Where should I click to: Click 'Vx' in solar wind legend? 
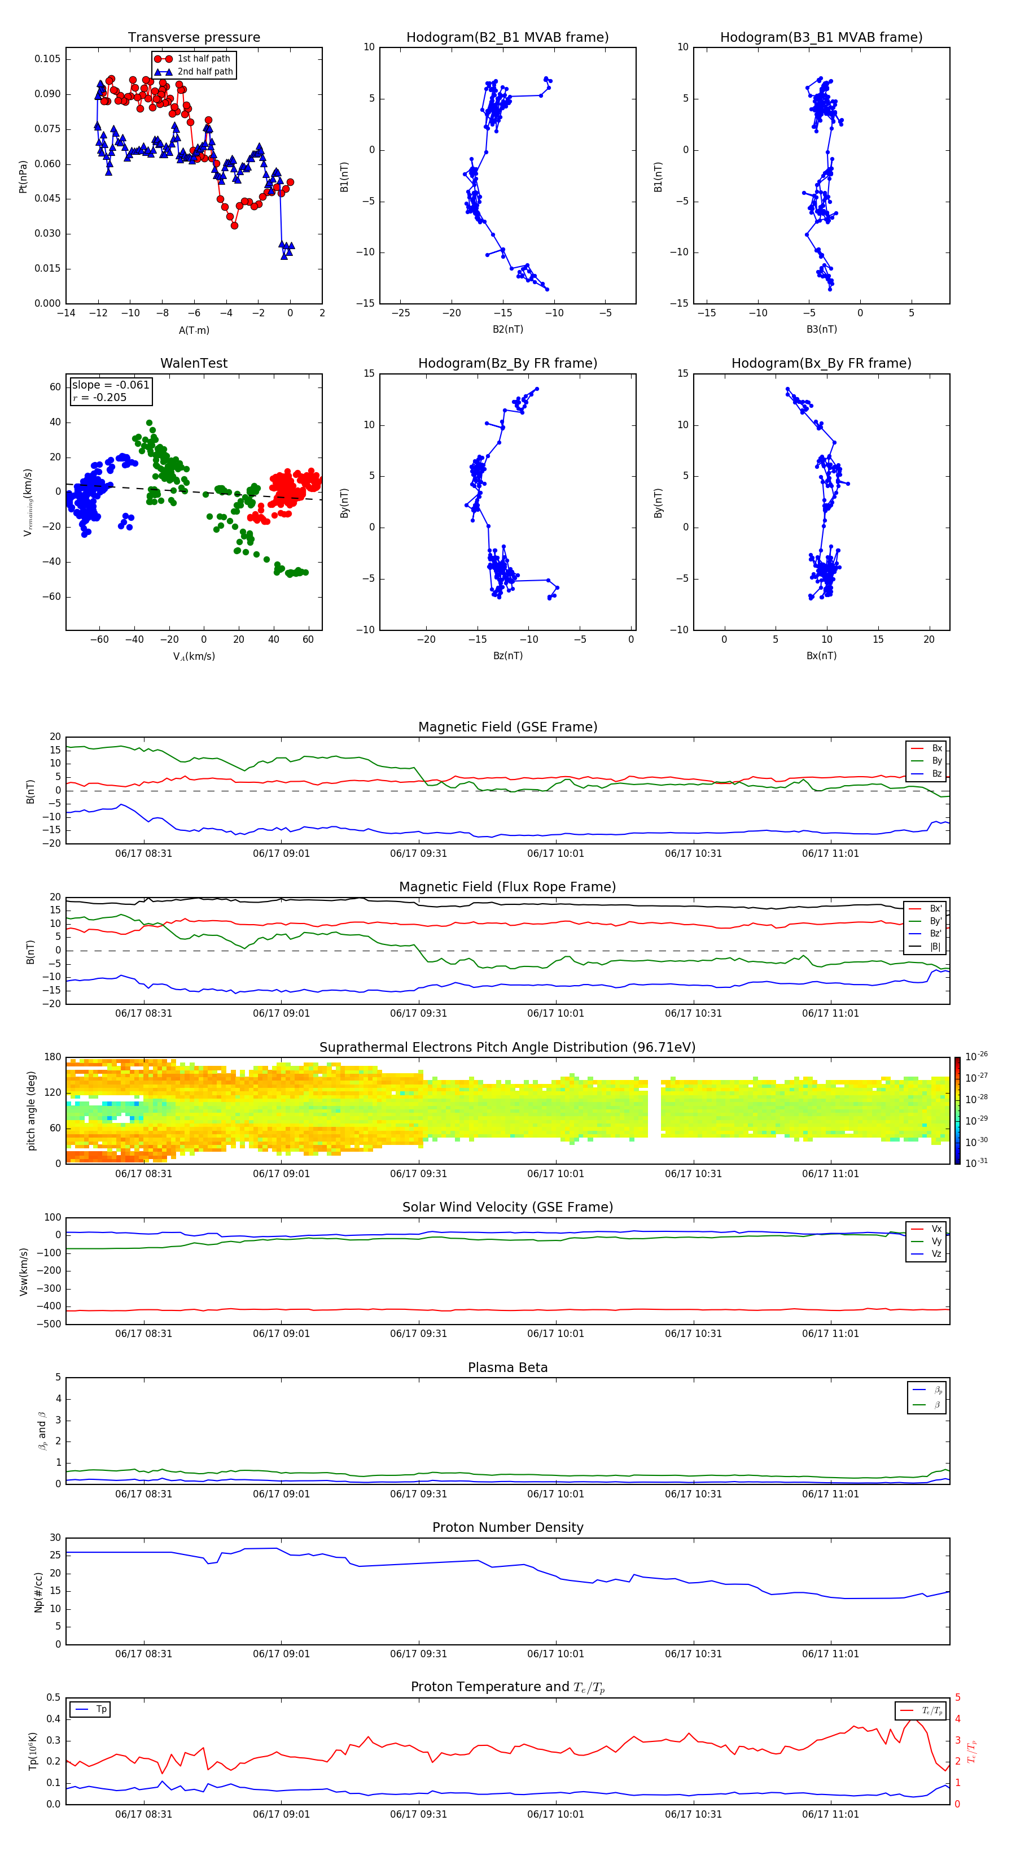(927, 1229)
